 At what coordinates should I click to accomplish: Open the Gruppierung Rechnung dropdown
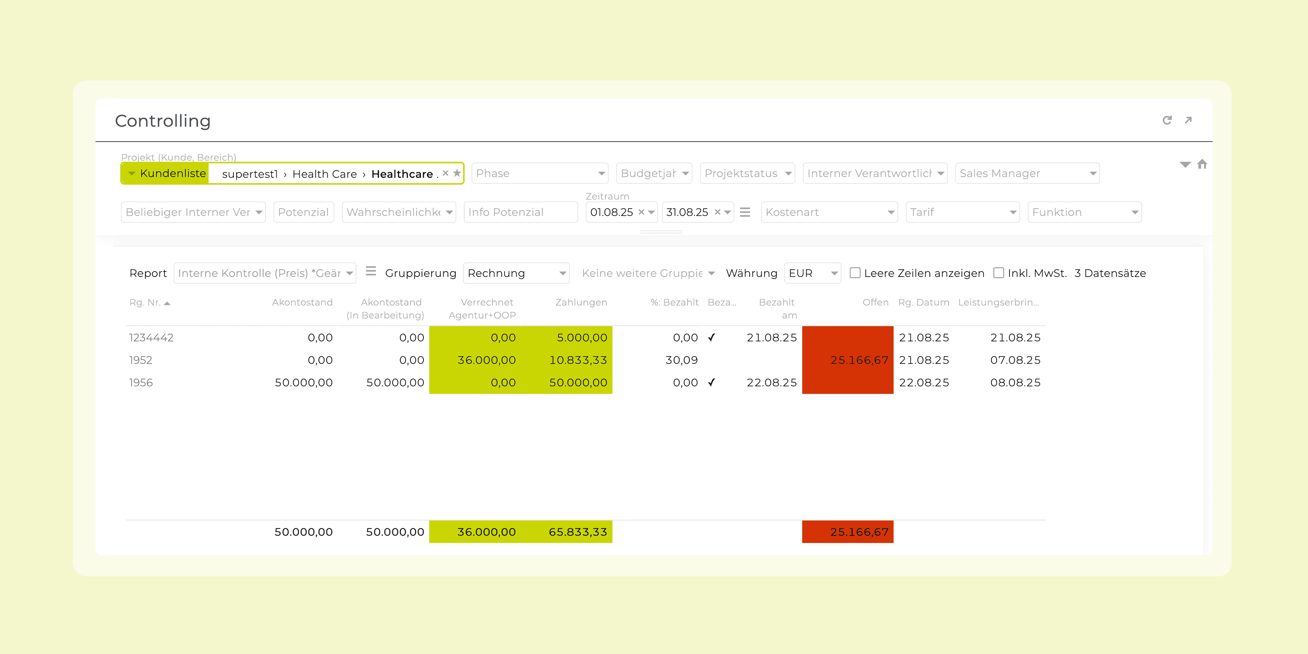pyautogui.click(x=516, y=273)
